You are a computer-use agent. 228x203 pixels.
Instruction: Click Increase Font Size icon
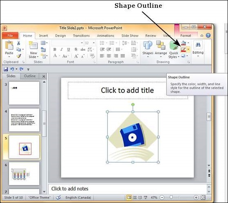pyautogui.click(x=76, y=56)
